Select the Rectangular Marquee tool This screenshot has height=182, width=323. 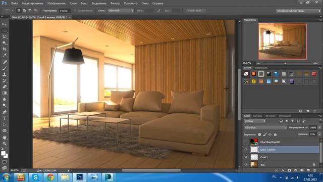pos(5,30)
